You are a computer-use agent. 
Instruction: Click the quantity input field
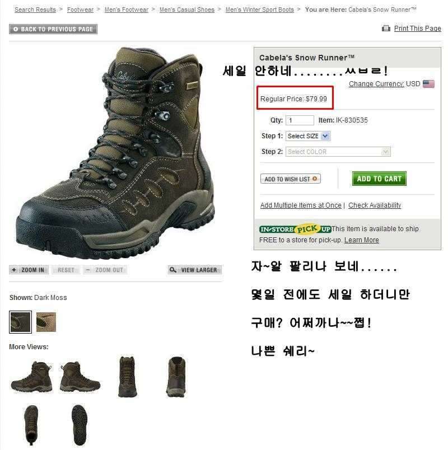300,120
